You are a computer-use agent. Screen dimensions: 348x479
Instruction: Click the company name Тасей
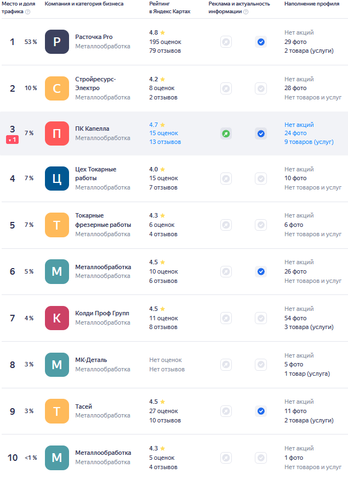83,406
